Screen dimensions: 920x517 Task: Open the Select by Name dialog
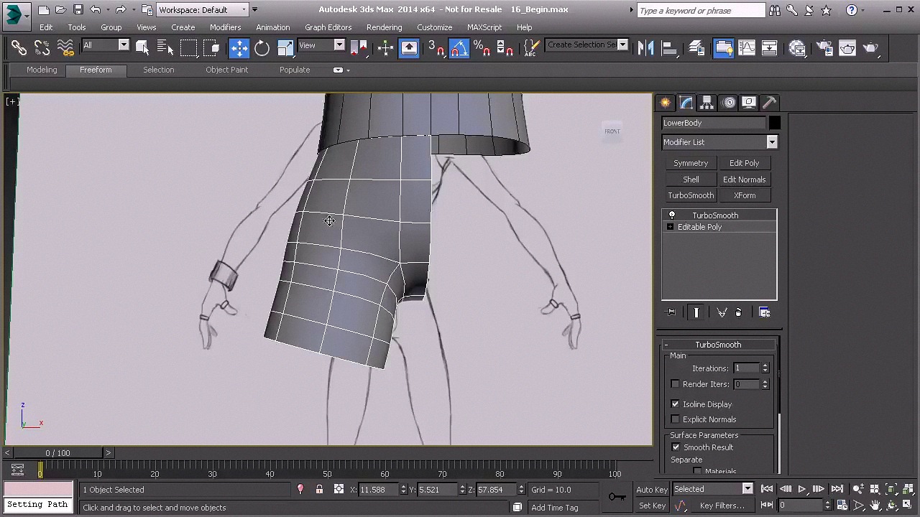coord(165,48)
